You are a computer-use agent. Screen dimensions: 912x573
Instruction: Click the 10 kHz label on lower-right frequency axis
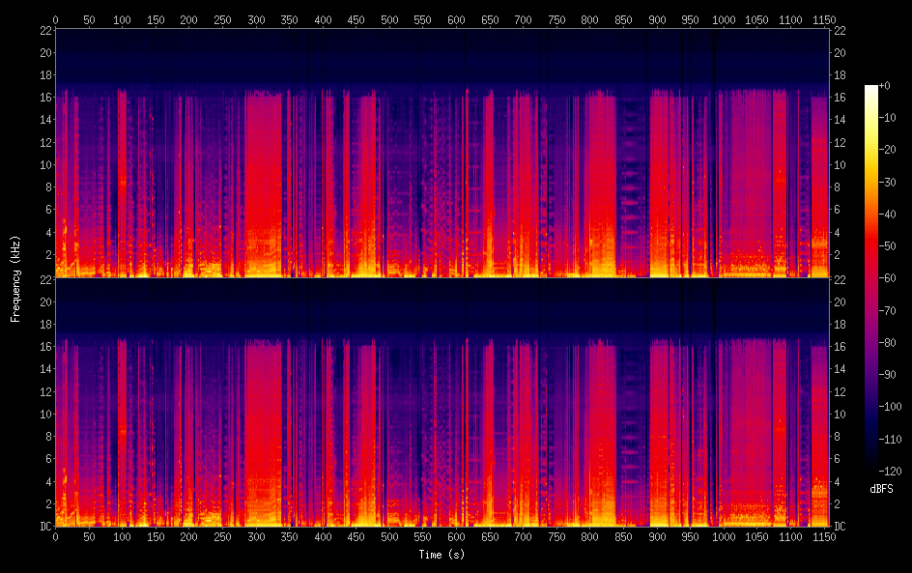(x=840, y=415)
